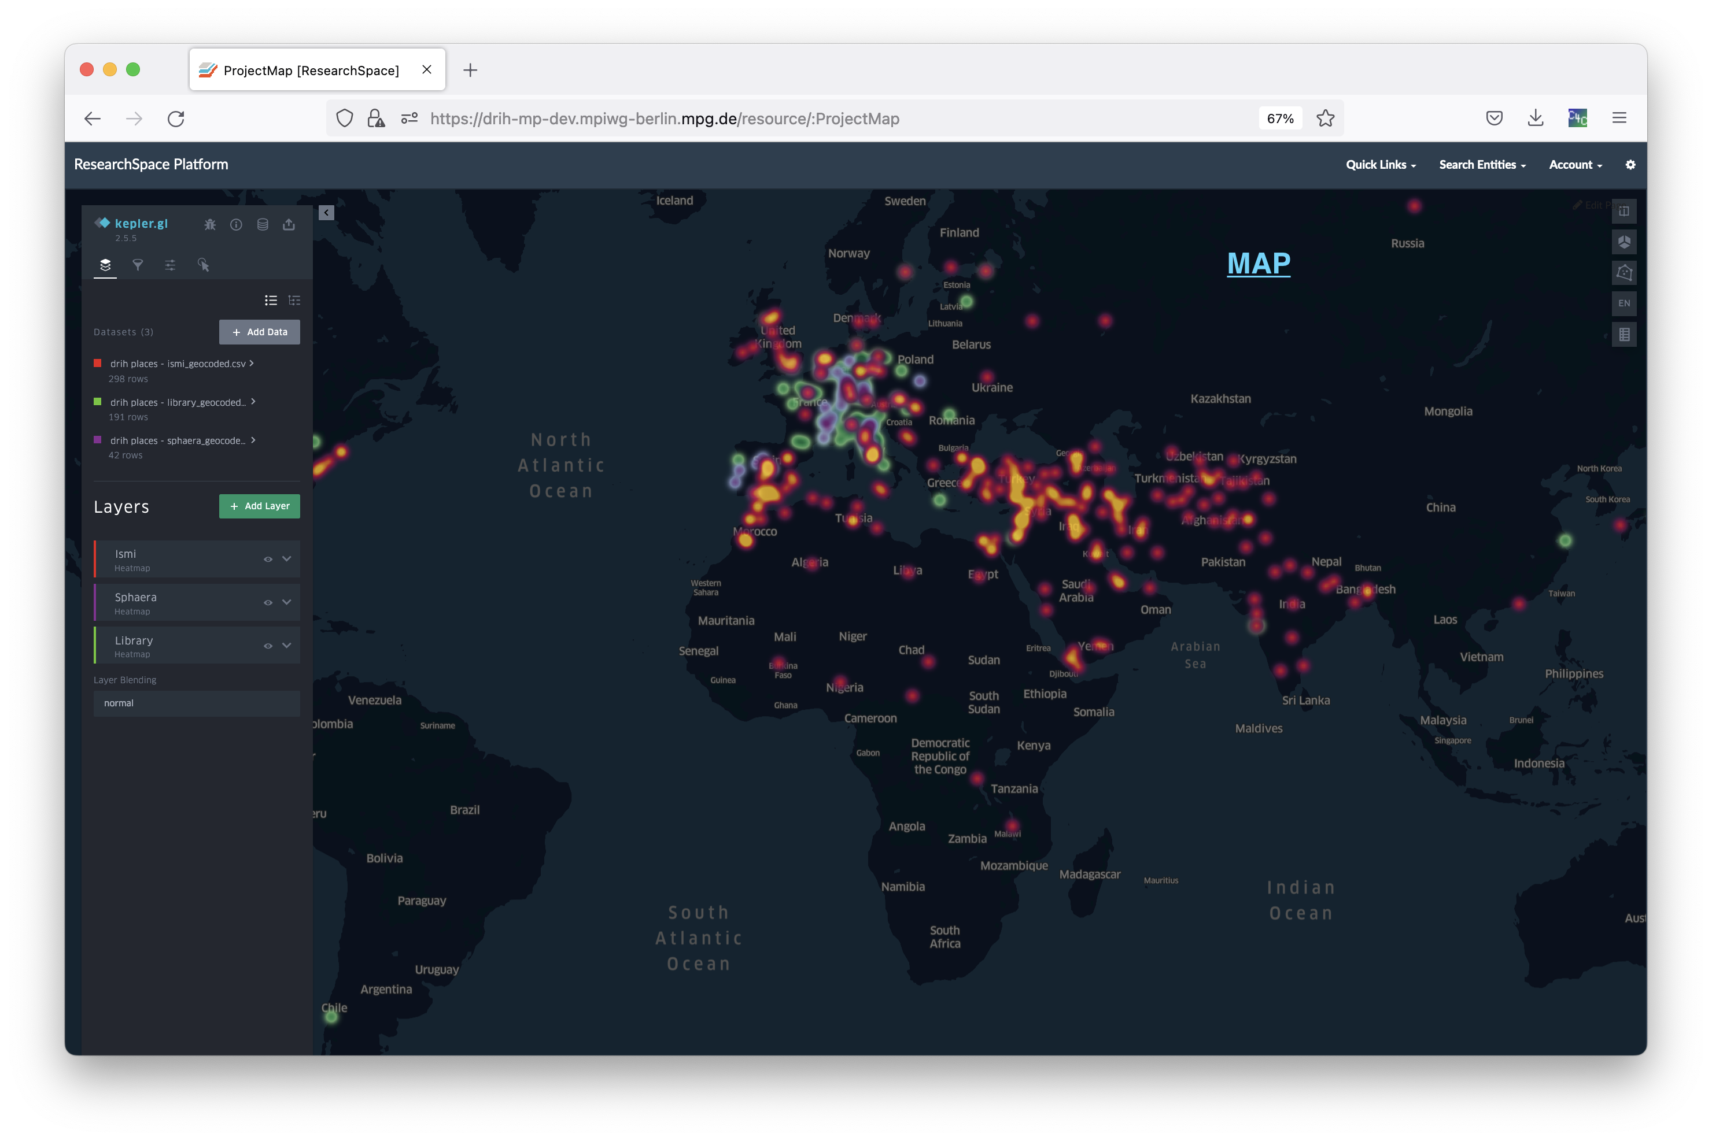This screenshot has width=1712, height=1141.
Task: Open the Quick Links dropdown menu
Action: 1381,165
